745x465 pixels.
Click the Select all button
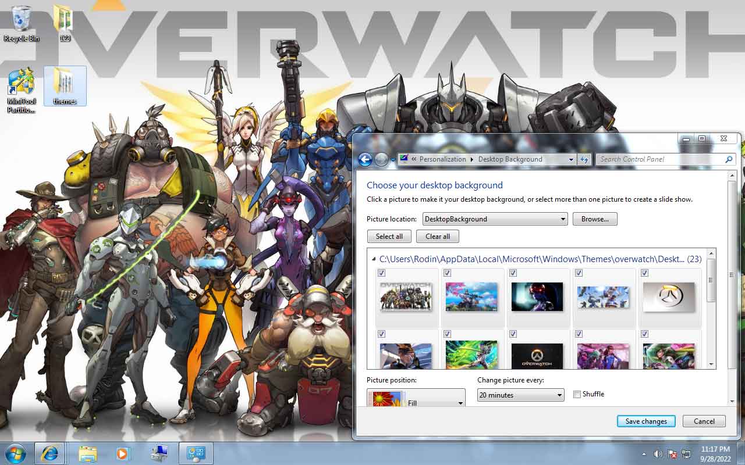[x=389, y=237]
